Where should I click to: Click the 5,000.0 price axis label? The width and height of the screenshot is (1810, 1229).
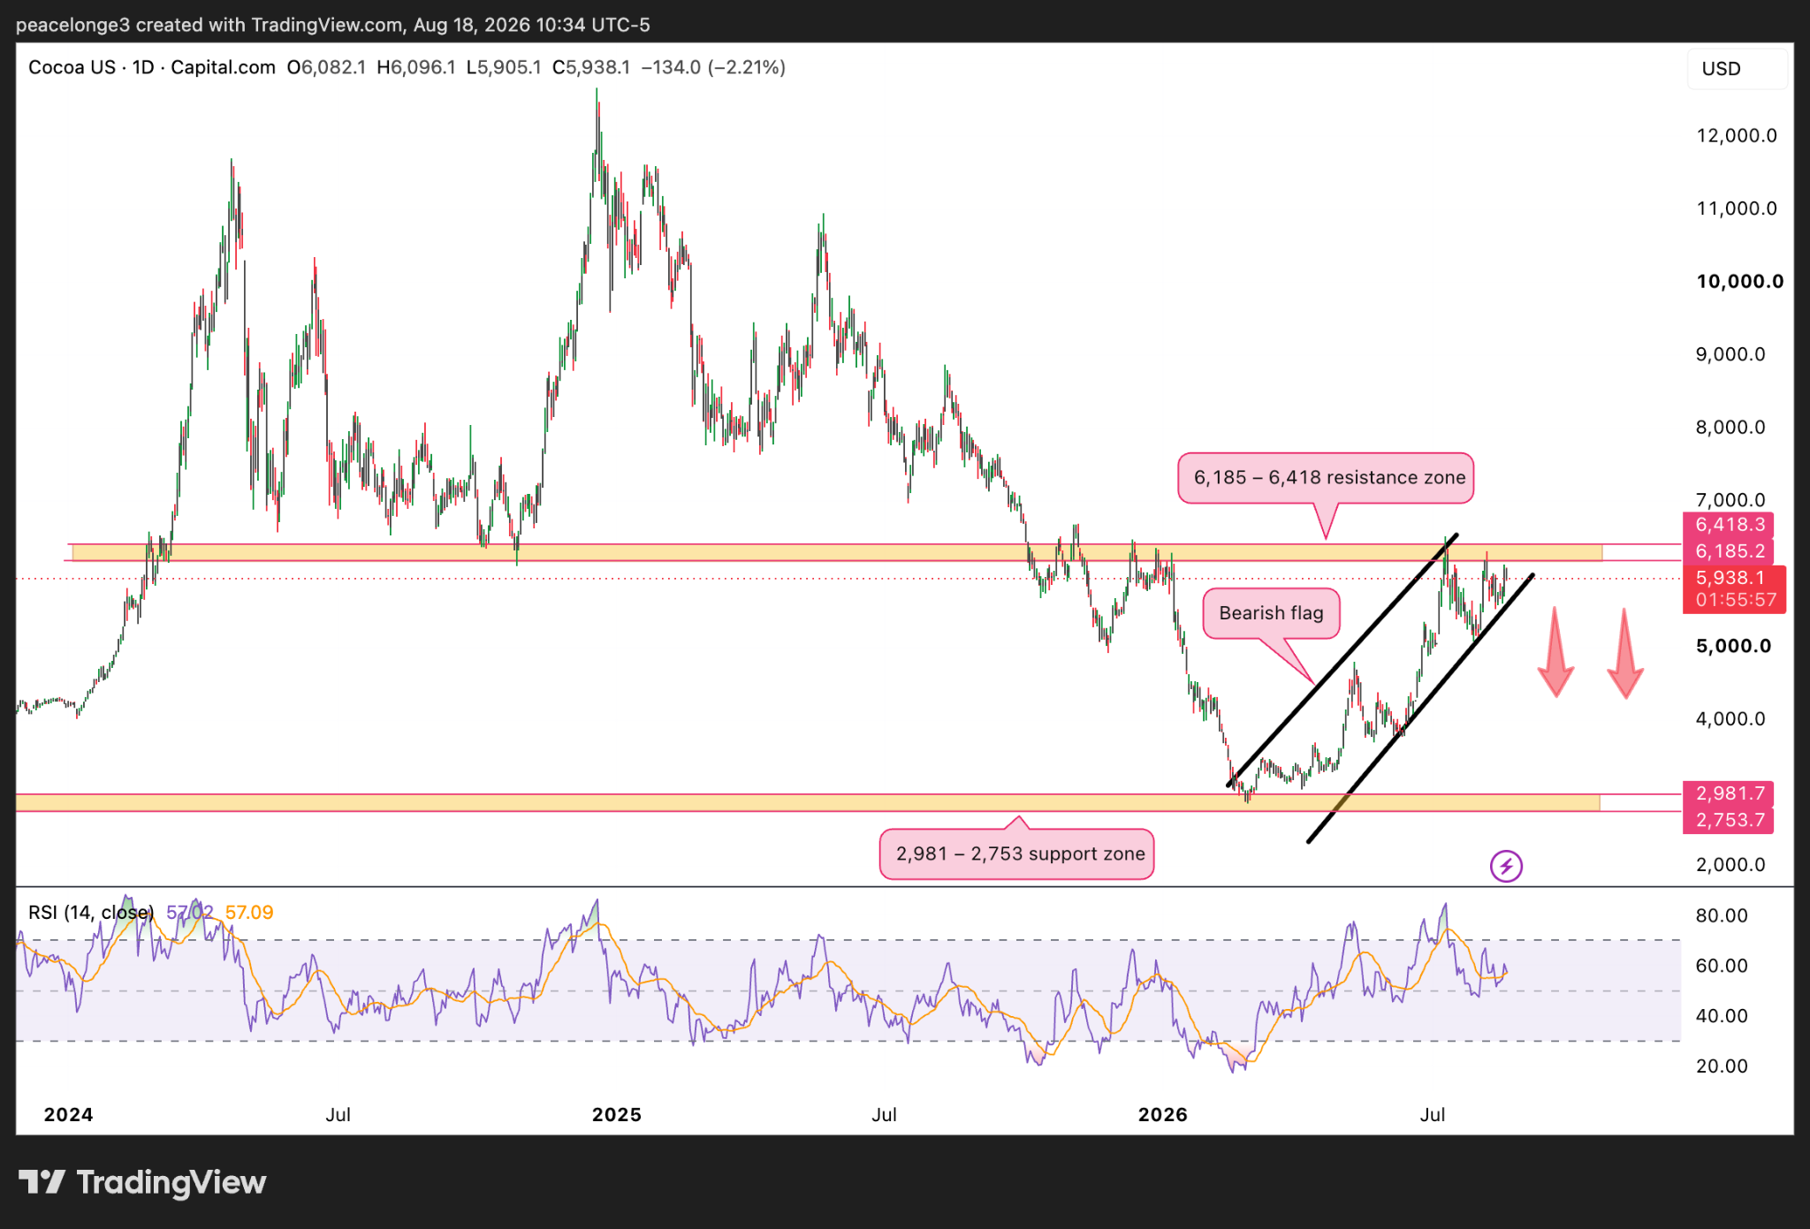click(x=1733, y=646)
